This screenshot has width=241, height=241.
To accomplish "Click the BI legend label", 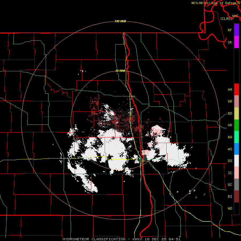I will (x=230, y=197).
